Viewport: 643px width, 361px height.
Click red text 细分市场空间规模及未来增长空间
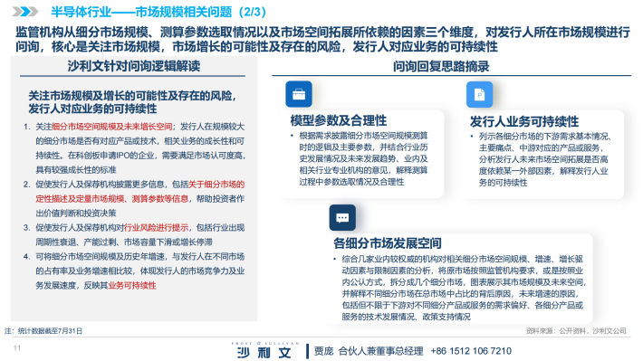112,127
